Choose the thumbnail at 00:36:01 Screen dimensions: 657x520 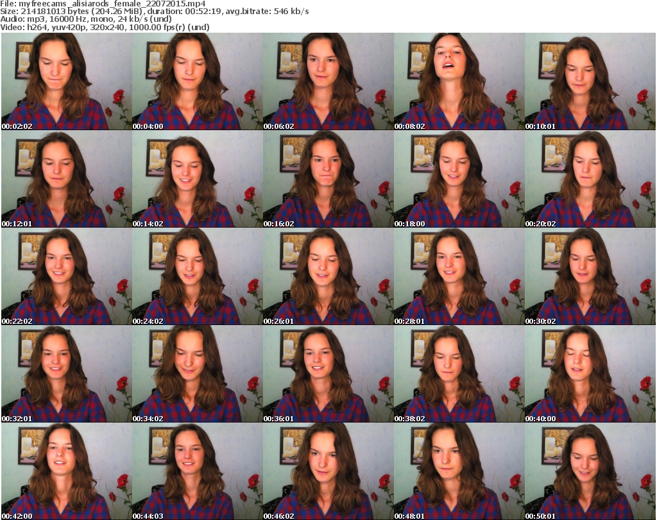328,374
